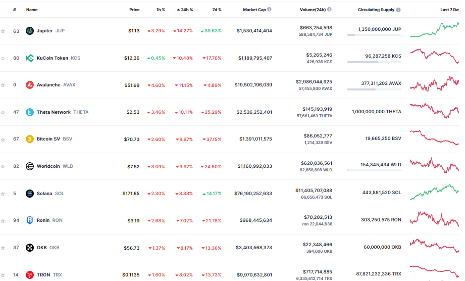Star KuCoin Token for watchlist
This screenshot has width=465, height=281.
point(3,59)
